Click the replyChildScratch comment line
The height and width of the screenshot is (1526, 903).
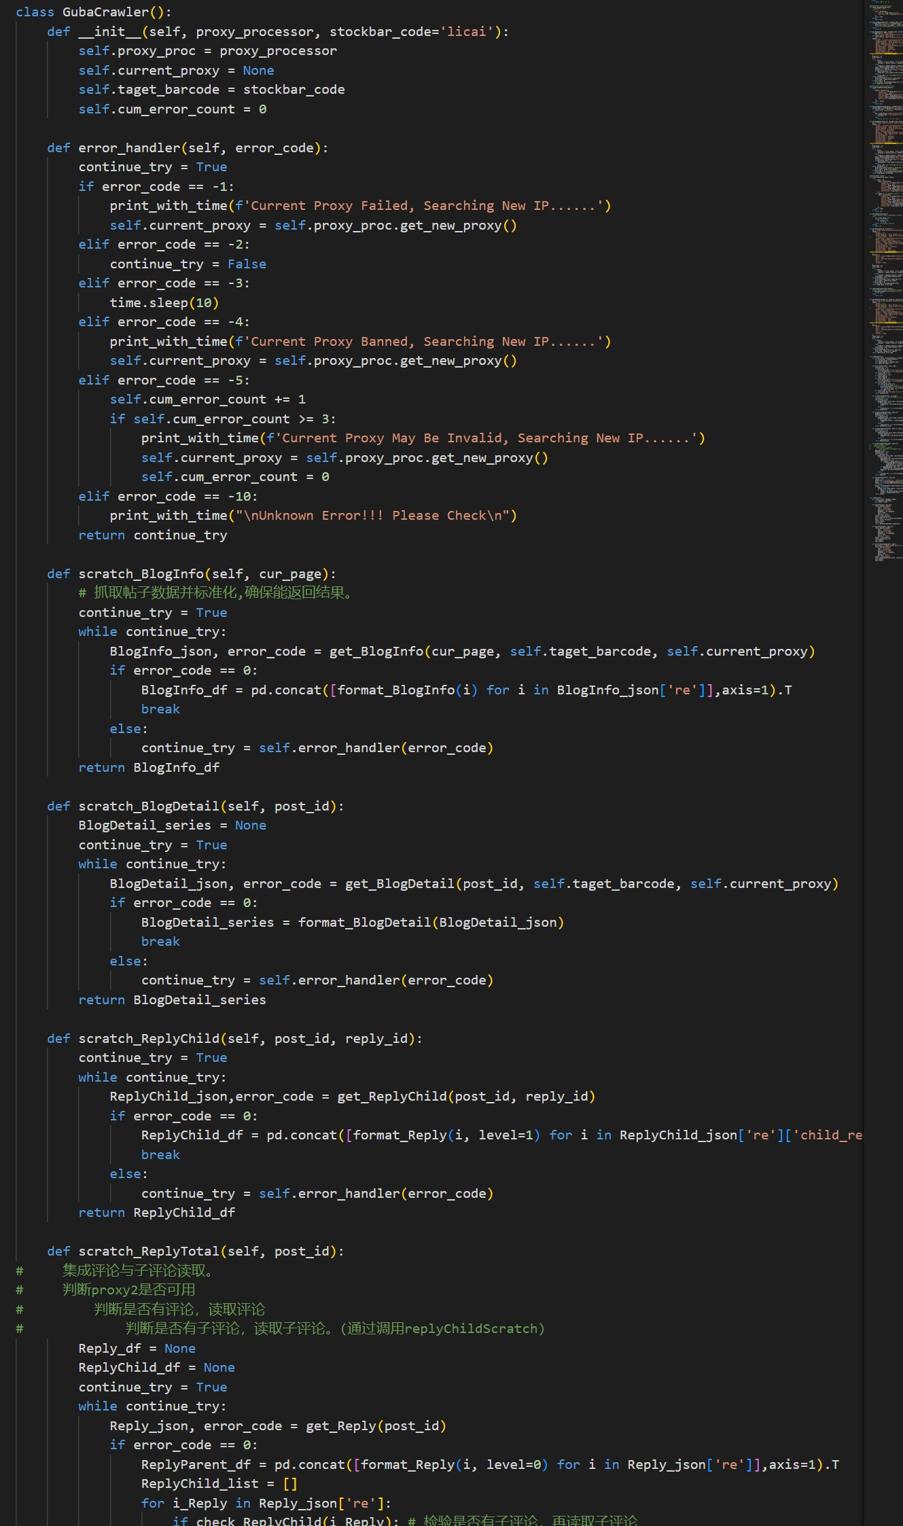click(x=280, y=1328)
